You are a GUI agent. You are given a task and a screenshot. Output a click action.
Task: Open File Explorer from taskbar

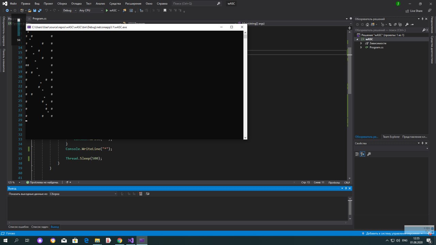(x=97, y=240)
